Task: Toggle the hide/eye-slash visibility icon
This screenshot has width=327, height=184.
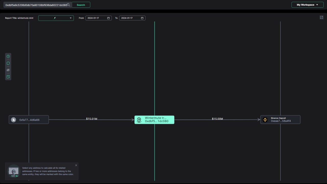Action: coord(8,70)
